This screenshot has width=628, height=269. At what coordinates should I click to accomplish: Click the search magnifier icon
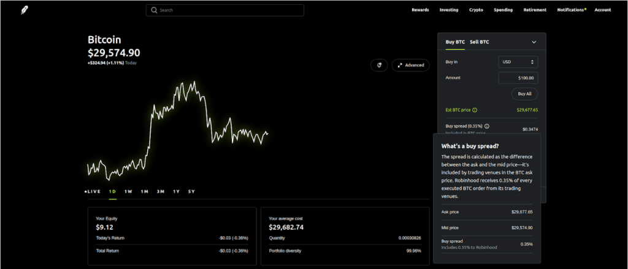[154, 10]
